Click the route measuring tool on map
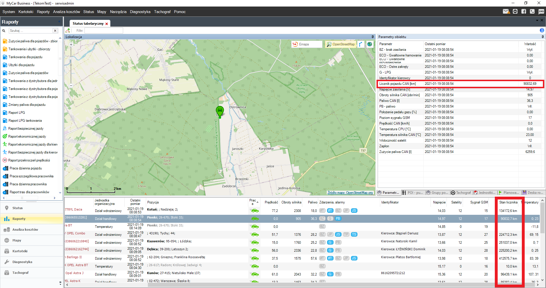546x288 pixels. click(361, 44)
